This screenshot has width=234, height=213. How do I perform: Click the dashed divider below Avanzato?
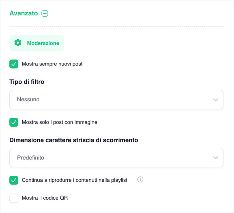coord(116,27)
